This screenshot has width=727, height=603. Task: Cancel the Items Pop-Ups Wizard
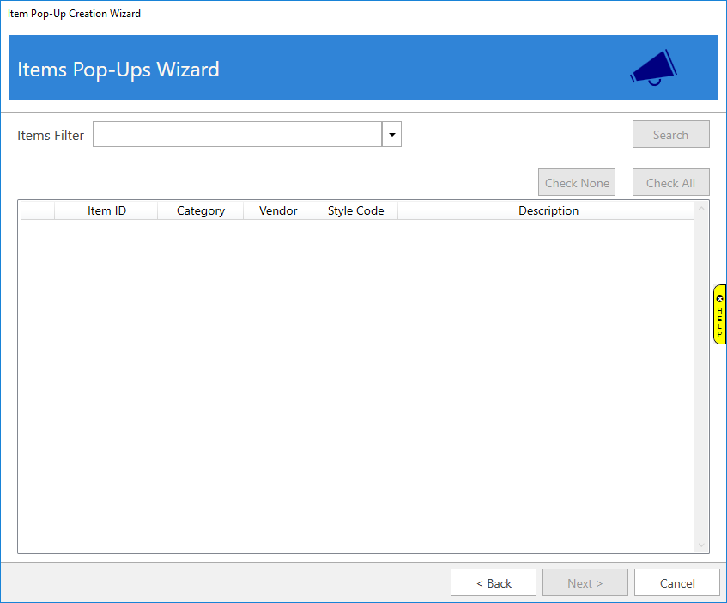tap(676, 583)
